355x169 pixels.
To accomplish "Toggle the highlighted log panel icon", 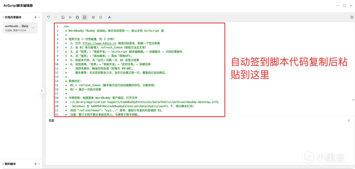I will (85, 17).
